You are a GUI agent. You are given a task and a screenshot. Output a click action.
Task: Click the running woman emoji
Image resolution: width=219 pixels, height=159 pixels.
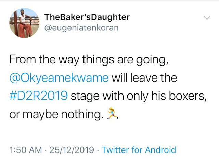(x=113, y=116)
